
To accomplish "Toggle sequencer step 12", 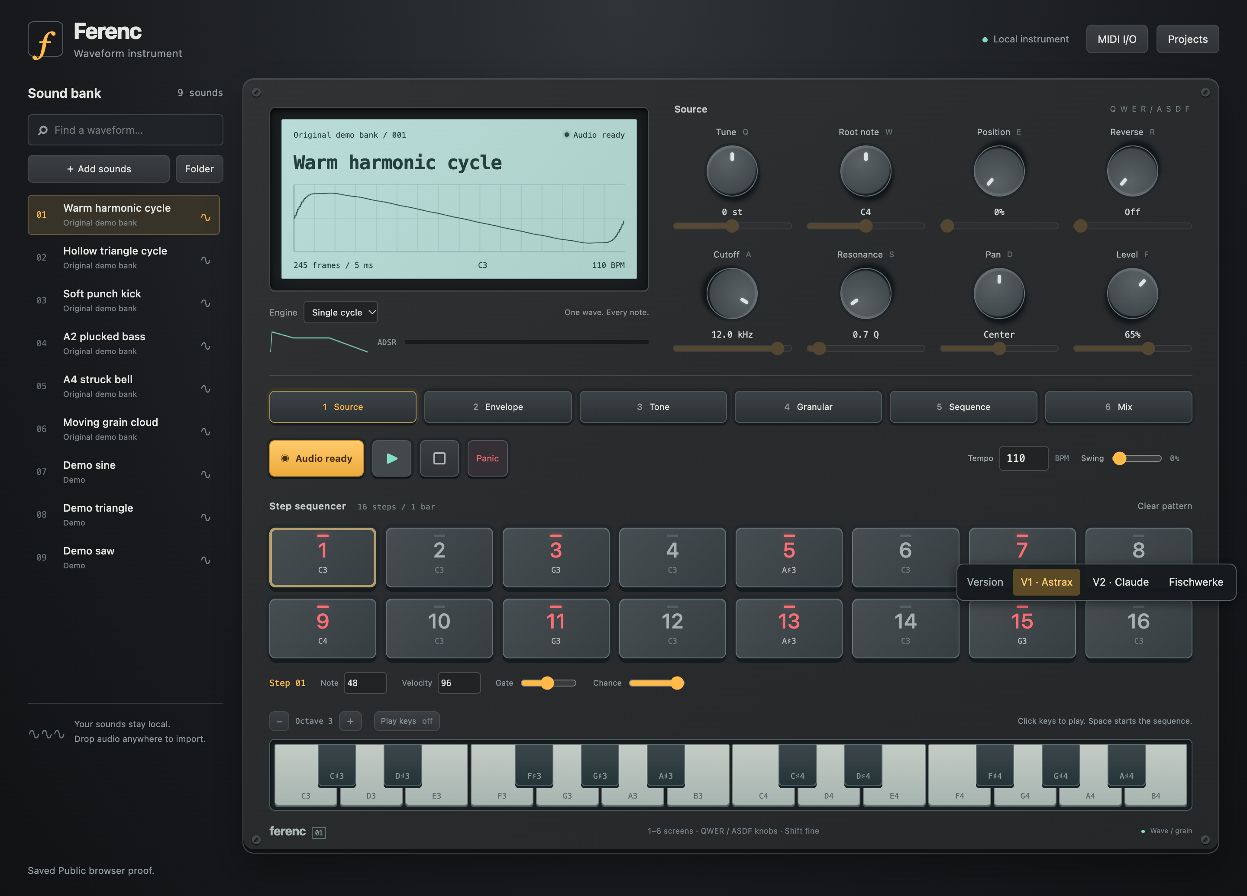I will pyautogui.click(x=672, y=628).
